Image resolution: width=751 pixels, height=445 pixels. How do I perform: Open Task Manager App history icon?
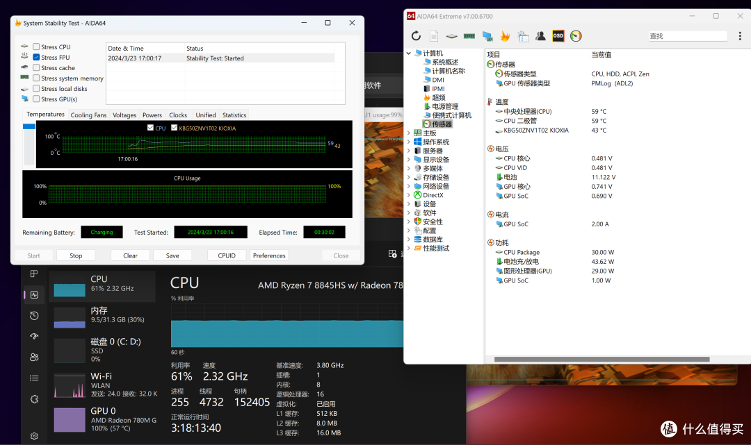pos(34,315)
